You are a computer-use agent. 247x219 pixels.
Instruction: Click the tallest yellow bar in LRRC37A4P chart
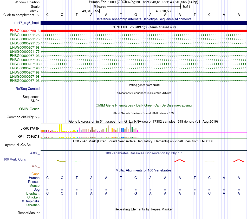point(61,128)
